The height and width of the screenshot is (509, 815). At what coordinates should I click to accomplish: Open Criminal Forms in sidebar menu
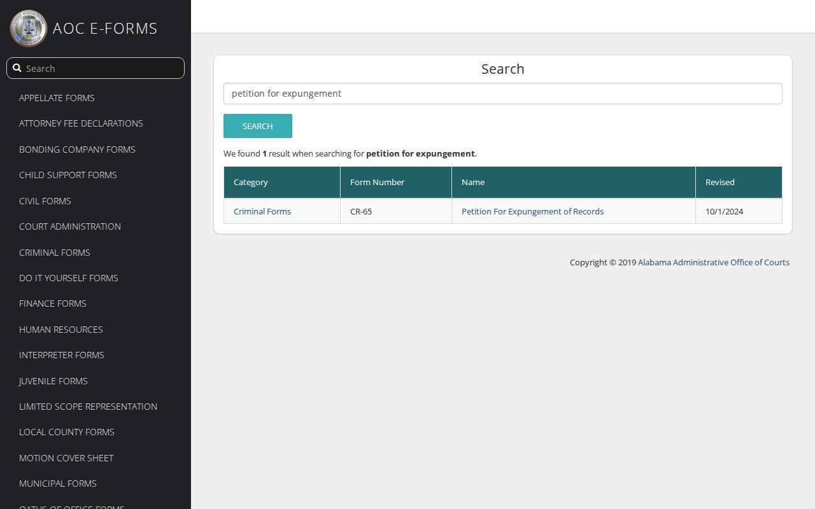tap(55, 253)
